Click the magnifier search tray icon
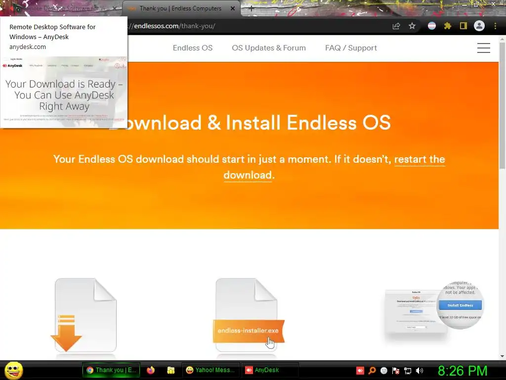This screenshot has width=506, height=380. [372, 371]
